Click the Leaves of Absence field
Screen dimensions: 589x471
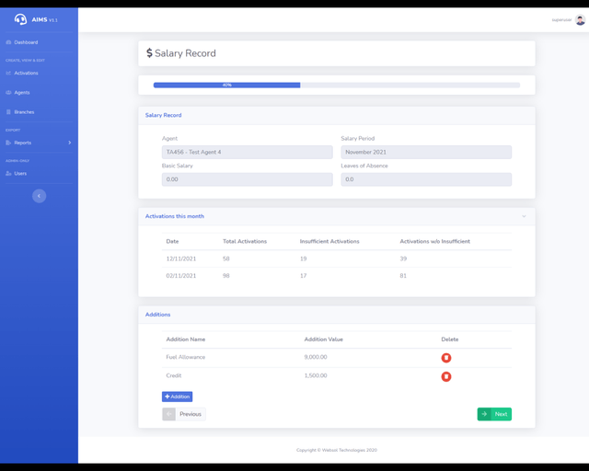click(x=426, y=179)
